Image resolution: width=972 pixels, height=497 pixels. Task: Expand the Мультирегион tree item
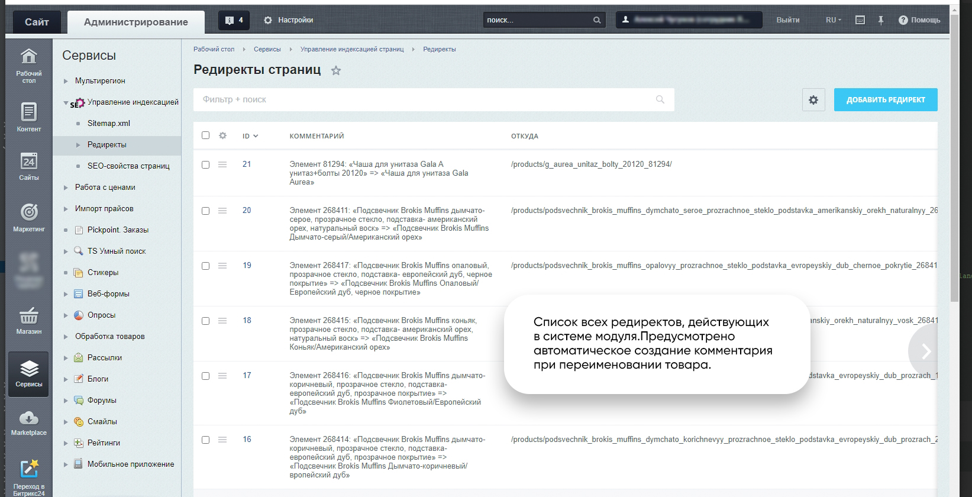pyautogui.click(x=66, y=81)
